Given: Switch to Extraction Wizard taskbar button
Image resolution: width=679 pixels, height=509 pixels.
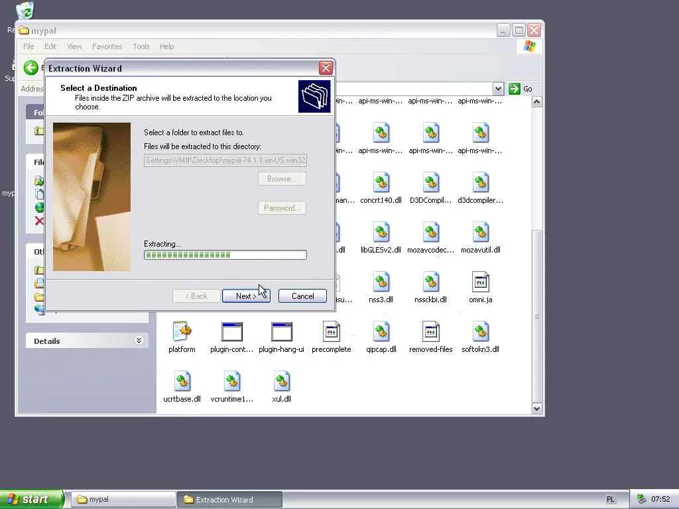Looking at the screenshot, I should 229,500.
